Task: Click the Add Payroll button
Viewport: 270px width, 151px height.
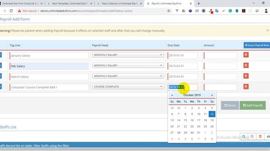Action: pyautogui.click(x=253, y=105)
